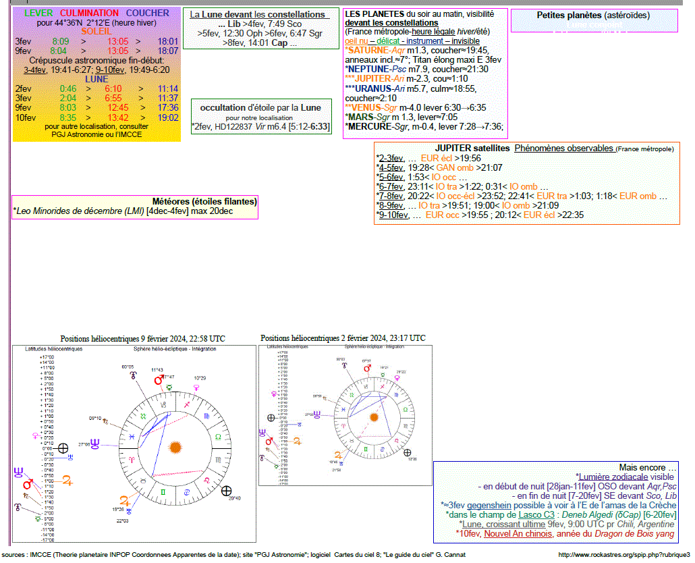
Task: Follow the Nouvel An chinois link
Action: point(518,534)
